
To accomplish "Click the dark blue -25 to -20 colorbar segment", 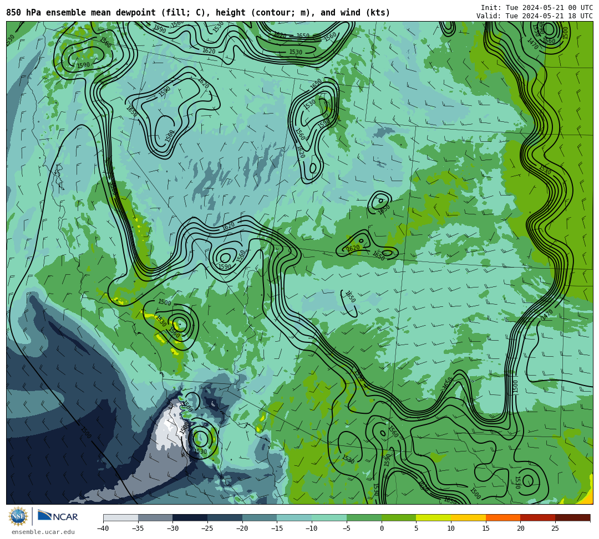I will pos(225,517).
